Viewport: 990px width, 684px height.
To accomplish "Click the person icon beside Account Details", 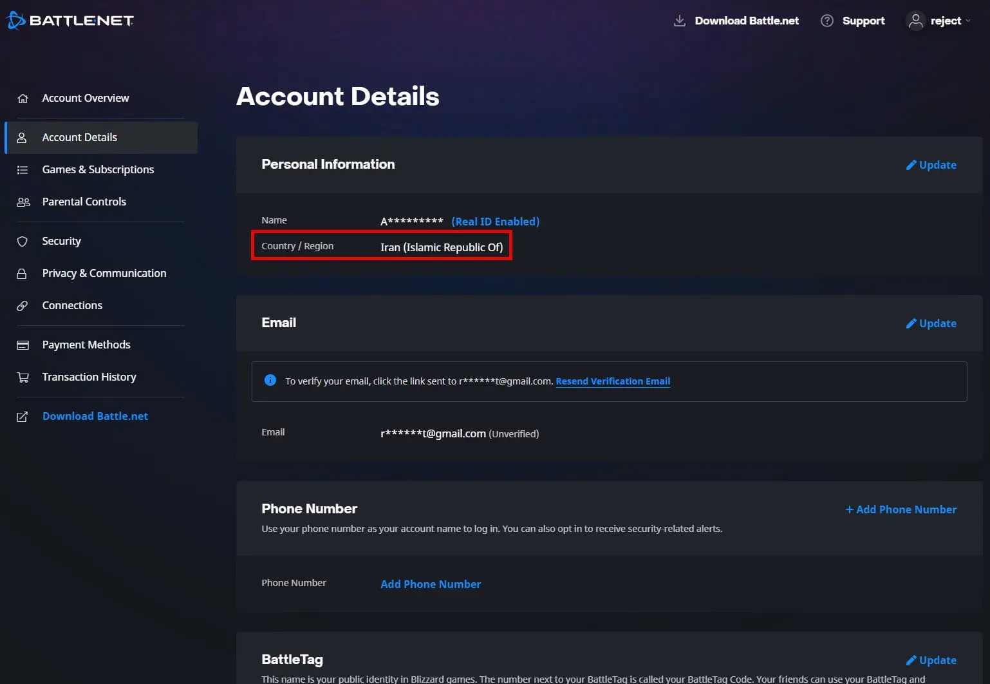I will pyautogui.click(x=22, y=138).
